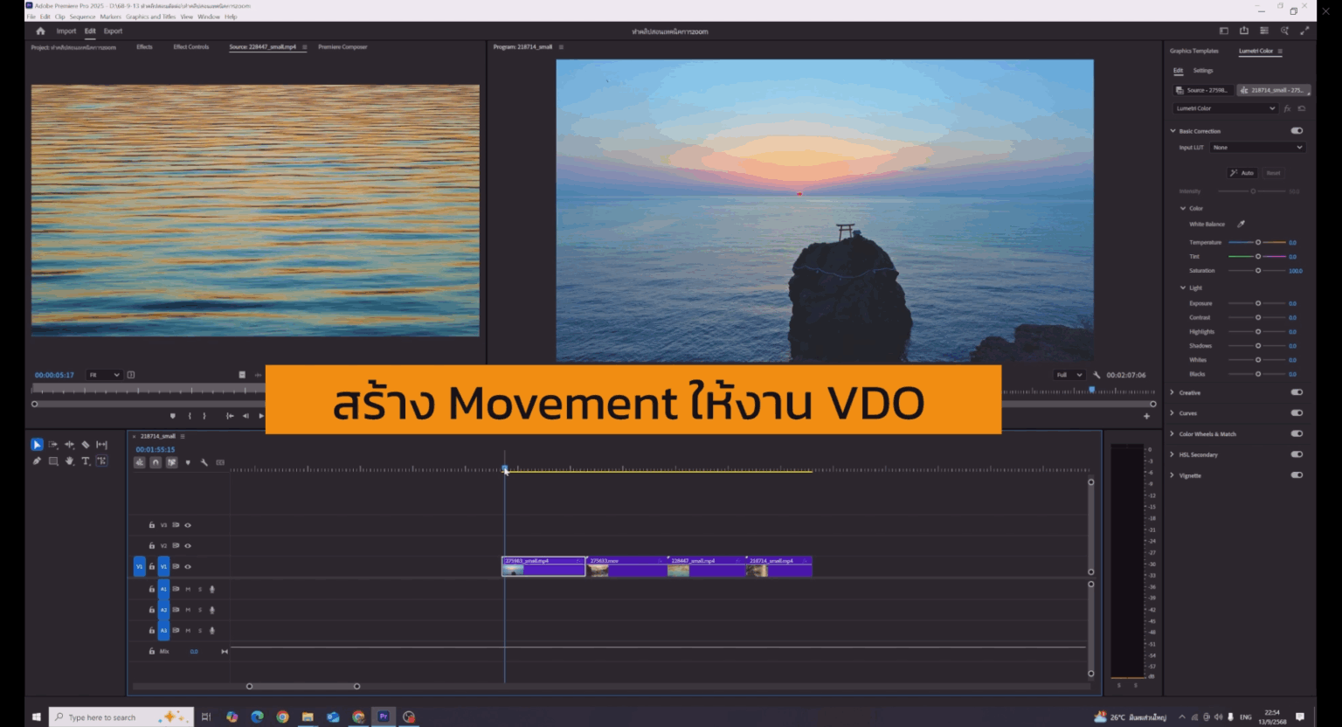This screenshot has width=1342, height=727.
Task: Activate the Razor tool
Action: 86,444
